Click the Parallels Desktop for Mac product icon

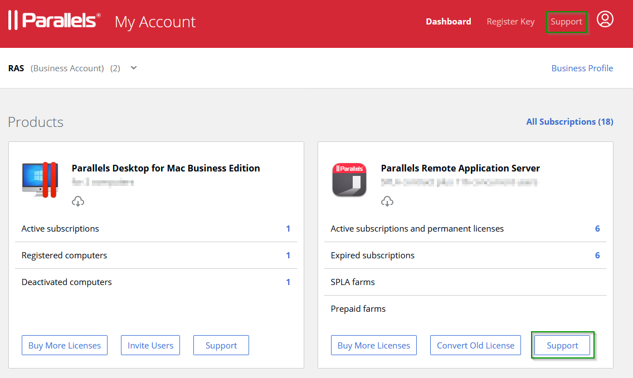tap(40, 179)
